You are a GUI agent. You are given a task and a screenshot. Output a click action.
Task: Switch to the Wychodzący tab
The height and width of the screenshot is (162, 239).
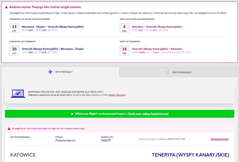coord(61,72)
